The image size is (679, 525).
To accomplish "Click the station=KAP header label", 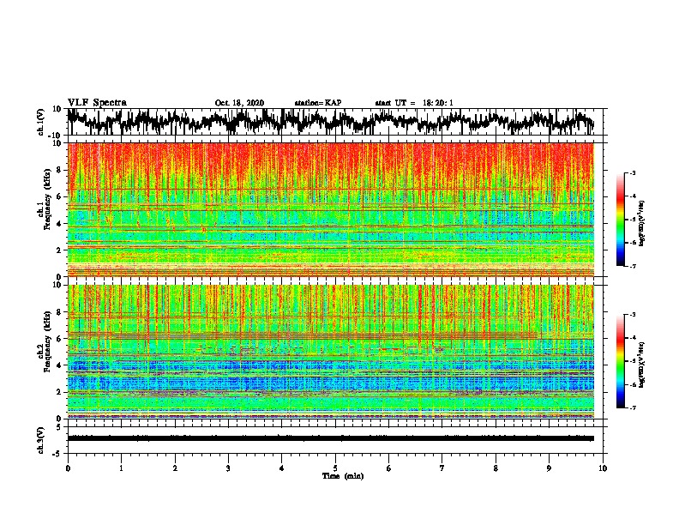I will [x=318, y=103].
